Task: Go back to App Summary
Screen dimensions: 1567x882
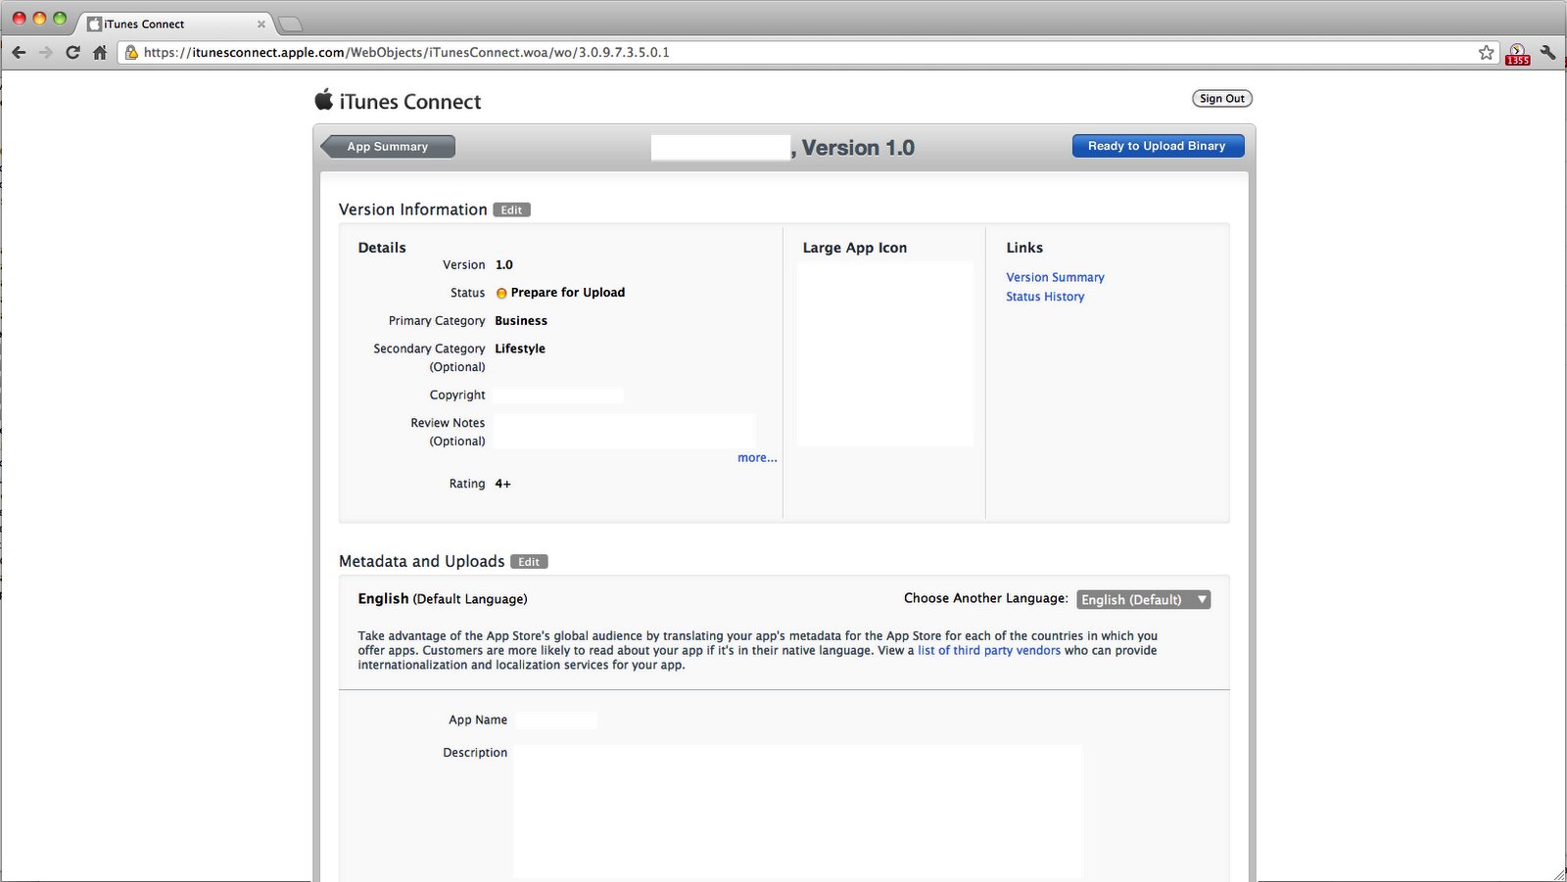Action: tap(387, 146)
